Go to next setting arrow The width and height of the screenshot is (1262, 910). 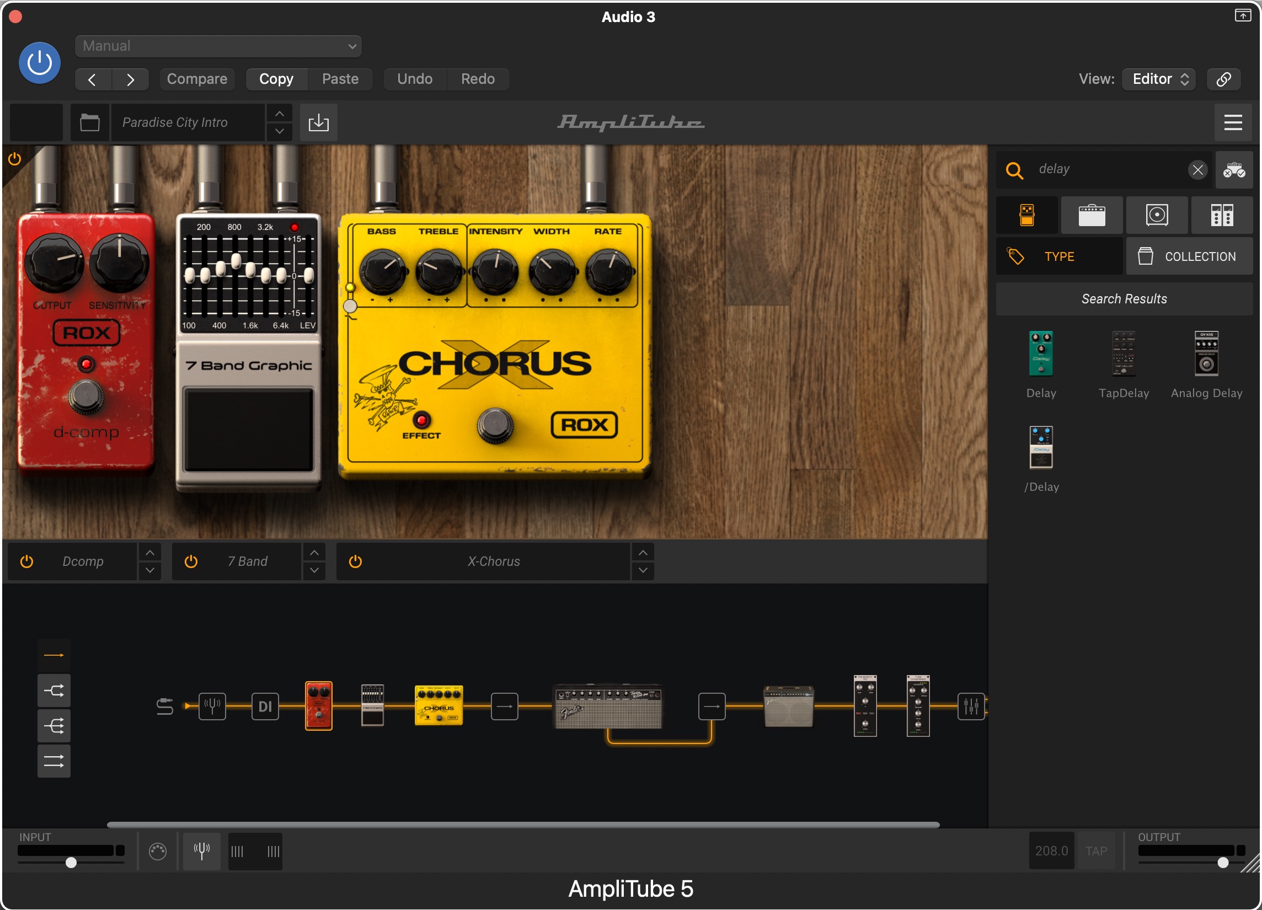point(130,79)
